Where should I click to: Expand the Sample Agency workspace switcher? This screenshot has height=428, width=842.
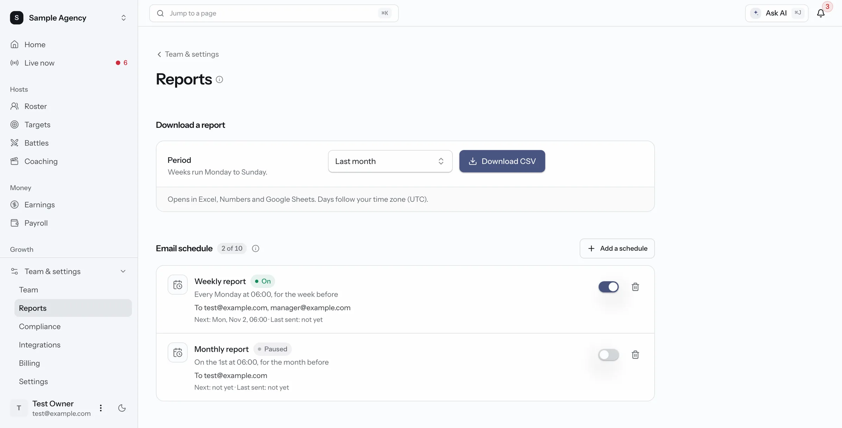pyautogui.click(x=69, y=18)
